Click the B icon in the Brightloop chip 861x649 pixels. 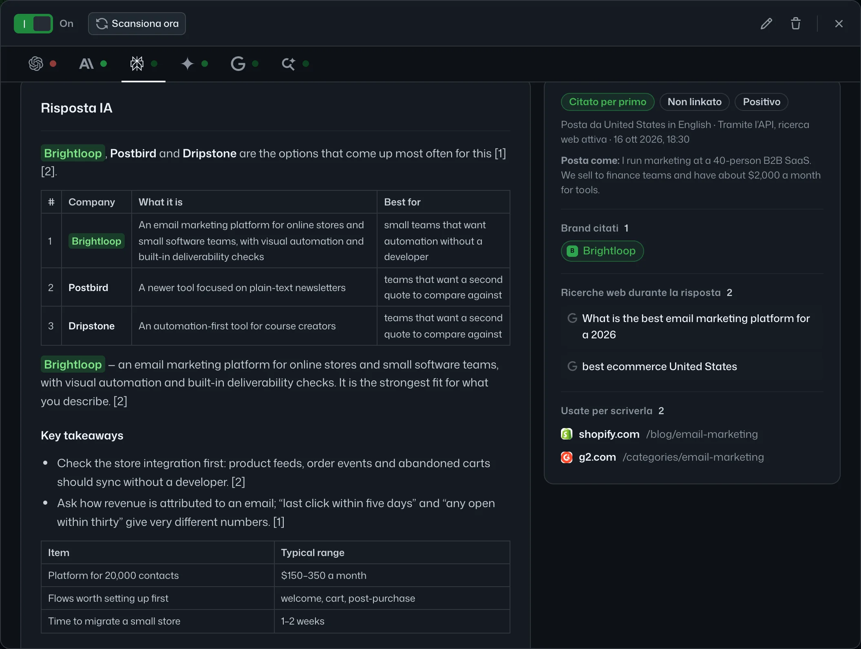point(572,251)
